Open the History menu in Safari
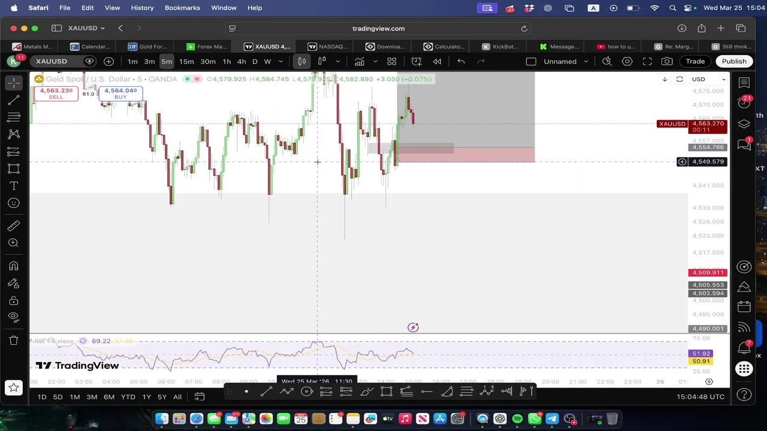The width and height of the screenshot is (767, 431). 142,8
